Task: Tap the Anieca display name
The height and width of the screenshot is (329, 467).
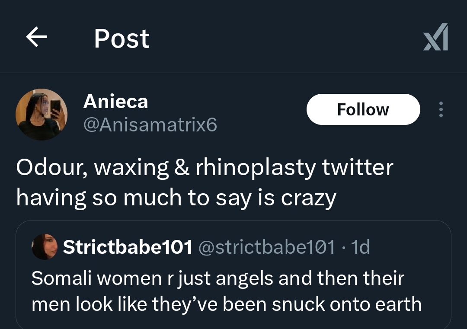Action: [x=115, y=102]
